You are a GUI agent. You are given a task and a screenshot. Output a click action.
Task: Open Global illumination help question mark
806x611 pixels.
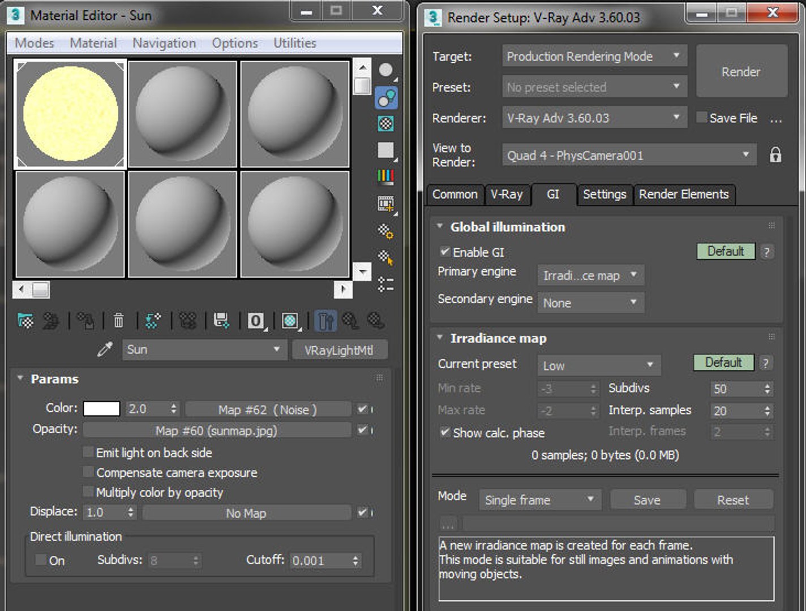tap(766, 252)
